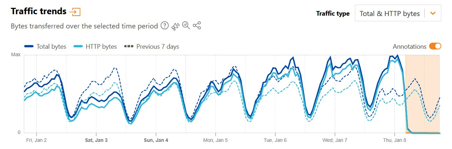The image size is (452, 149).
Task: Hide the Previous 7 days series
Action: click(157, 47)
